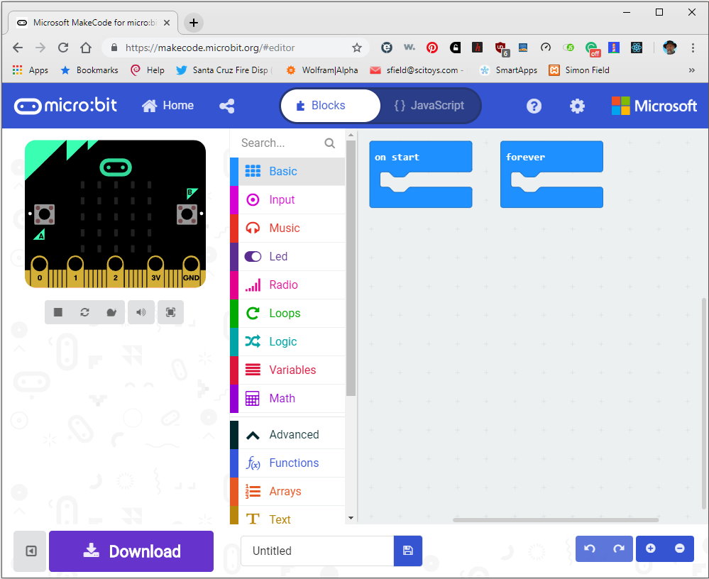Click the browser back arrow
The image size is (709, 579).
click(18, 48)
